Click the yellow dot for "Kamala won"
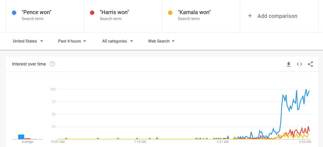The width and height of the screenshot is (323, 147). click(170, 13)
